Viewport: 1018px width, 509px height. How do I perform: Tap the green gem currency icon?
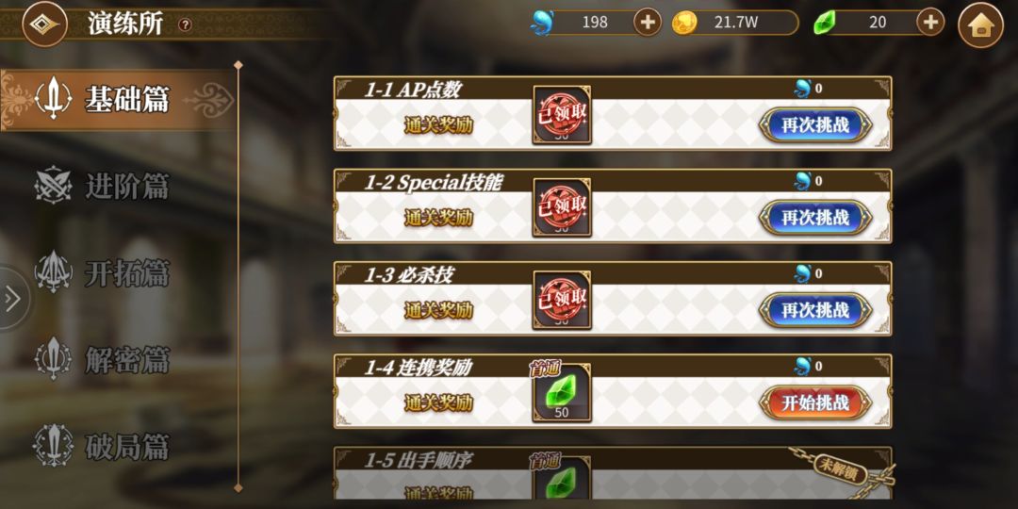click(x=825, y=24)
